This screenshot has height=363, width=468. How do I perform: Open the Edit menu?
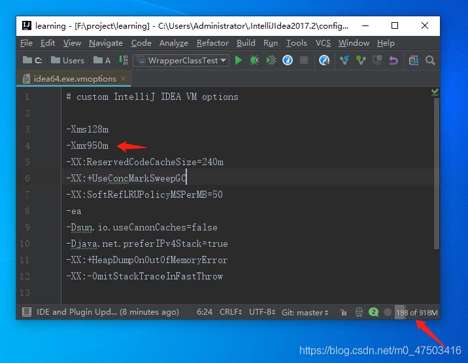click(48, 43)
